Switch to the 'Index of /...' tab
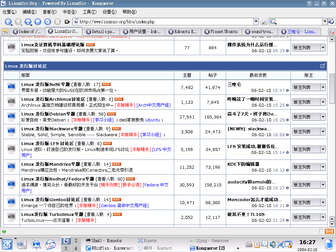 pos(27,32)
